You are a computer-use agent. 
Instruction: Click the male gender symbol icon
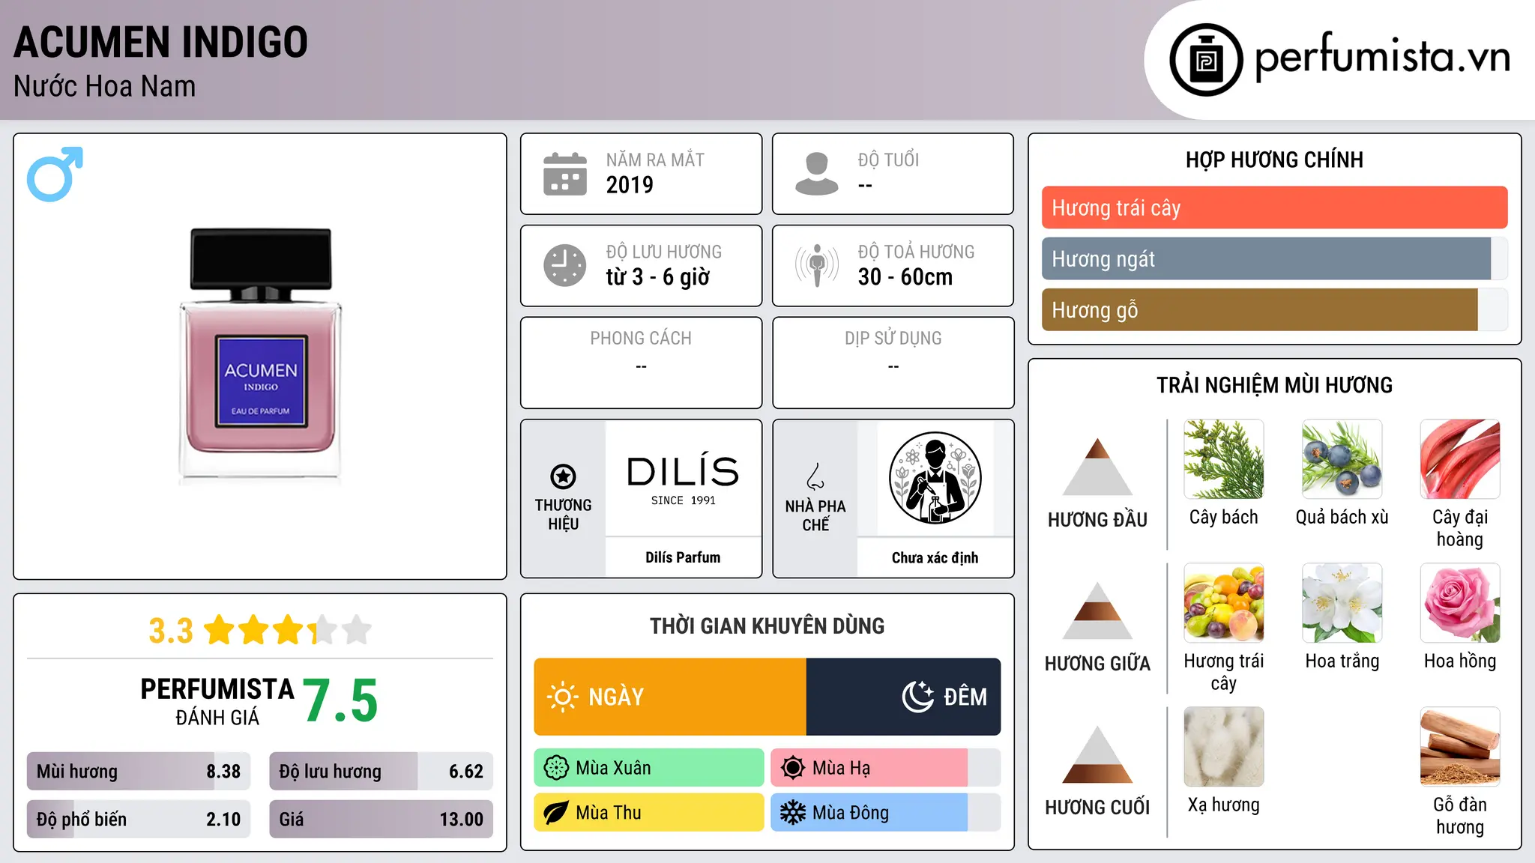[55, 174]
